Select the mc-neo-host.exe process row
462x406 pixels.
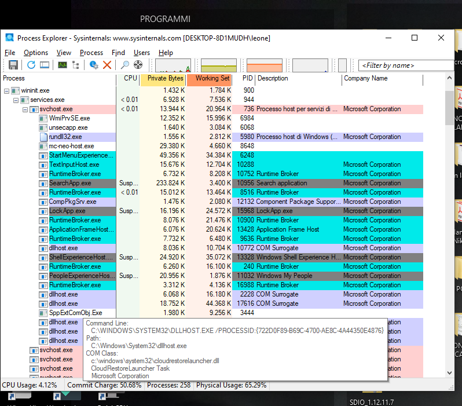click(x=211, y=147)
